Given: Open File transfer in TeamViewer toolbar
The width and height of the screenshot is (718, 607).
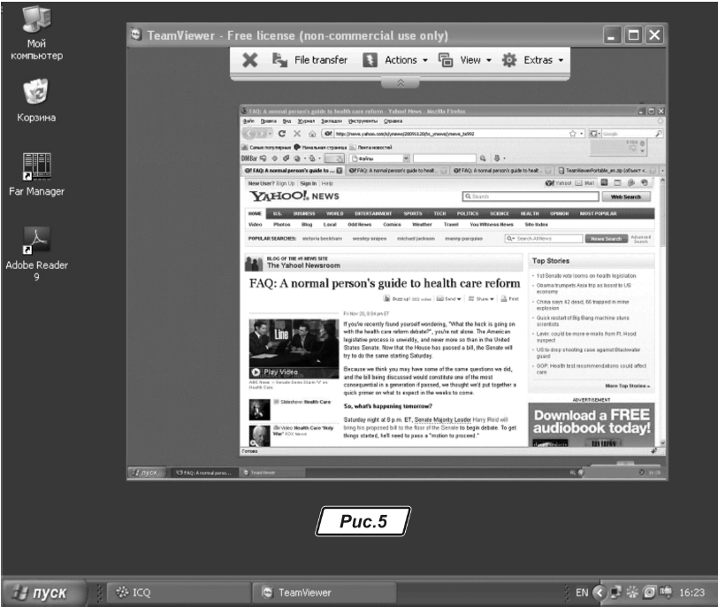Looking at the screenshot, I should click(309, 60).
